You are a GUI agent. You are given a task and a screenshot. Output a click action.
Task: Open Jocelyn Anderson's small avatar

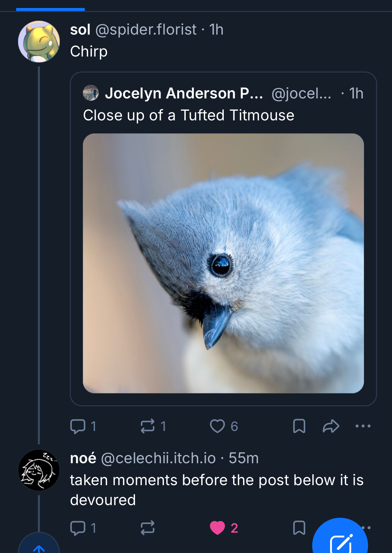(91, 93)
